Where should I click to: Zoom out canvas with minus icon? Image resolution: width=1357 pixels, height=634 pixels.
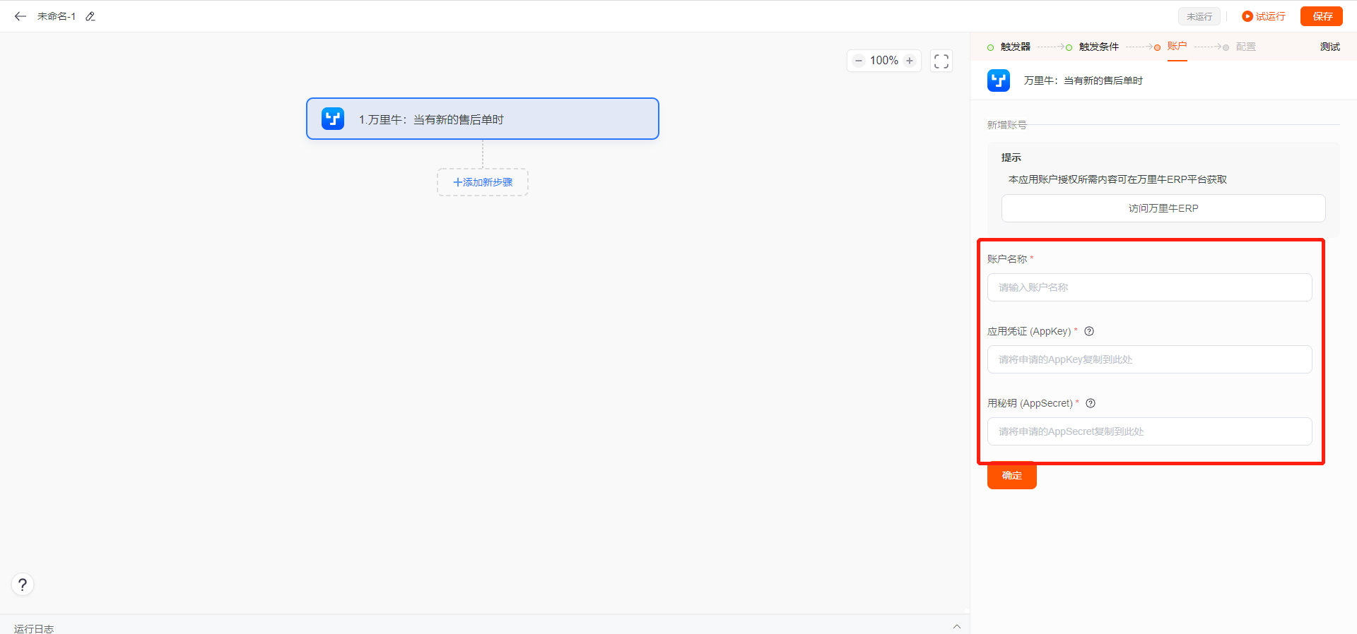coord(859,61)
